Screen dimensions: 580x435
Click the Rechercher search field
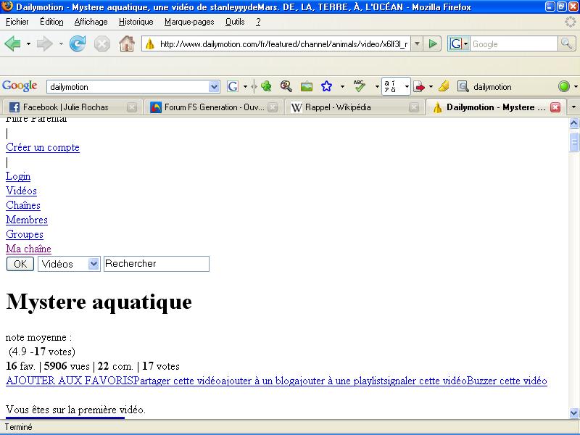tap(157, 264)
